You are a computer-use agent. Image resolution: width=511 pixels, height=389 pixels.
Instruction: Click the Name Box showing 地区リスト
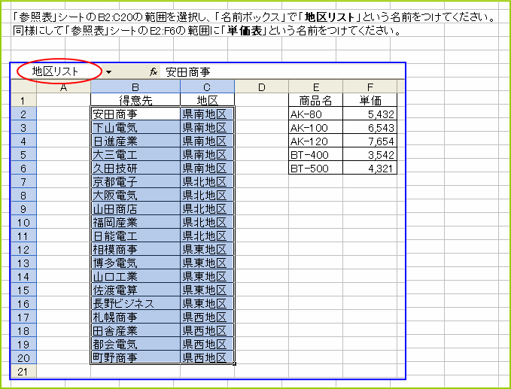[56, 71]
